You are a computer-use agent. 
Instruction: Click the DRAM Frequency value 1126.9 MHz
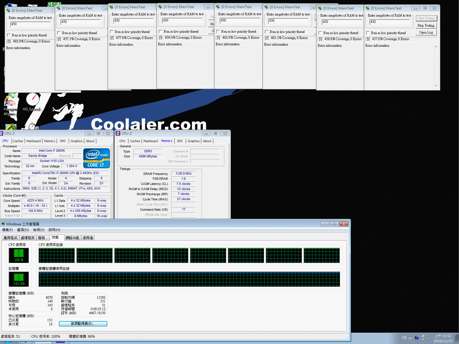184,173
